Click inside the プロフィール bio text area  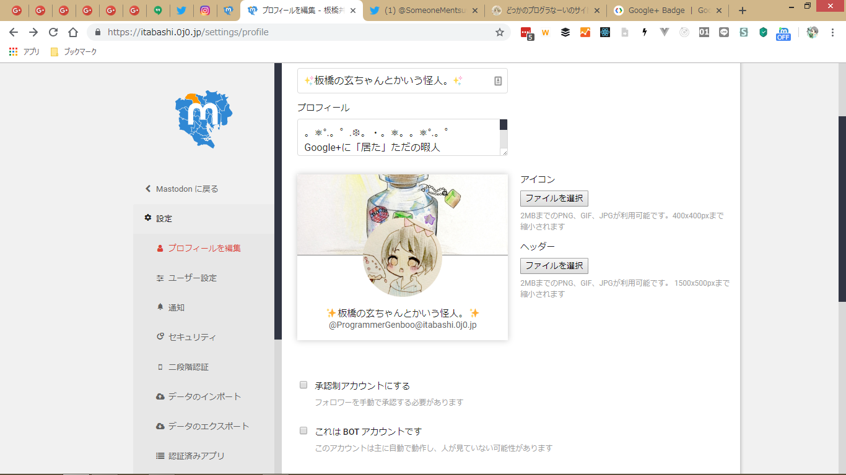click(398, 137)
